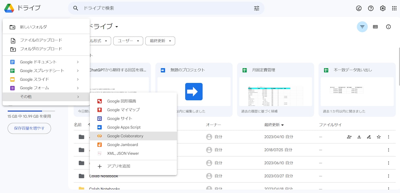Share the 2023/04/10 folder row
Screen dimensions: 400x193
tap(349, 137)
